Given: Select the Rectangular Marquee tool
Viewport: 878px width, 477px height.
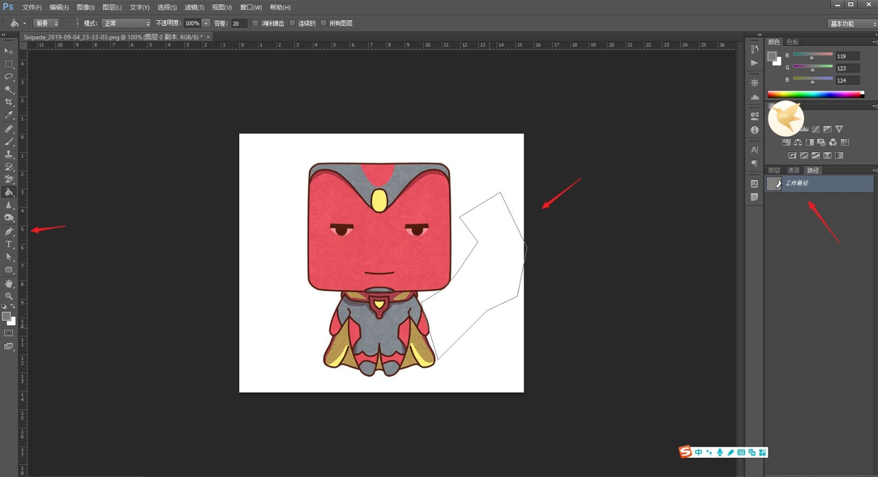Looking at the screenshot, I should 9,64.
